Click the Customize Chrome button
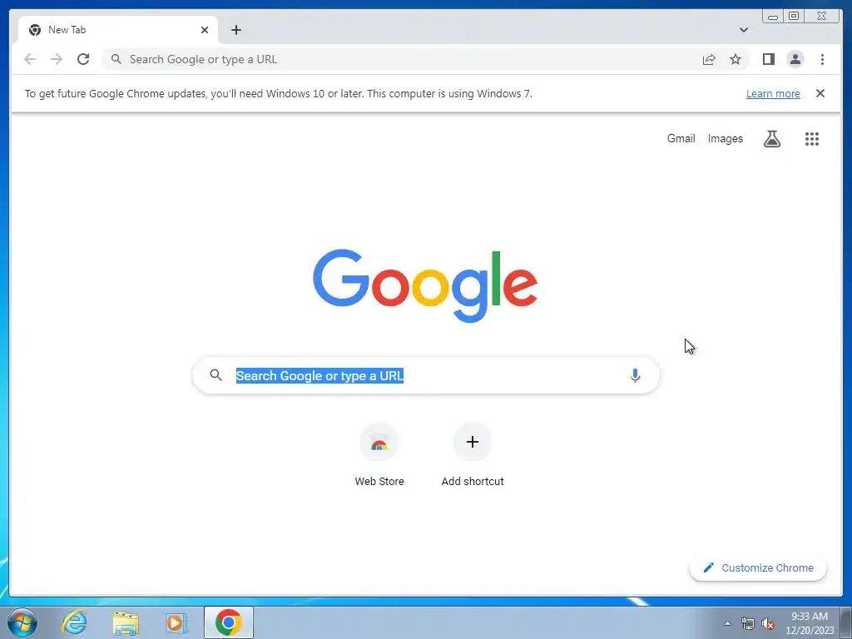The width and height of the screenshot is (852, 639). point(758,567)
